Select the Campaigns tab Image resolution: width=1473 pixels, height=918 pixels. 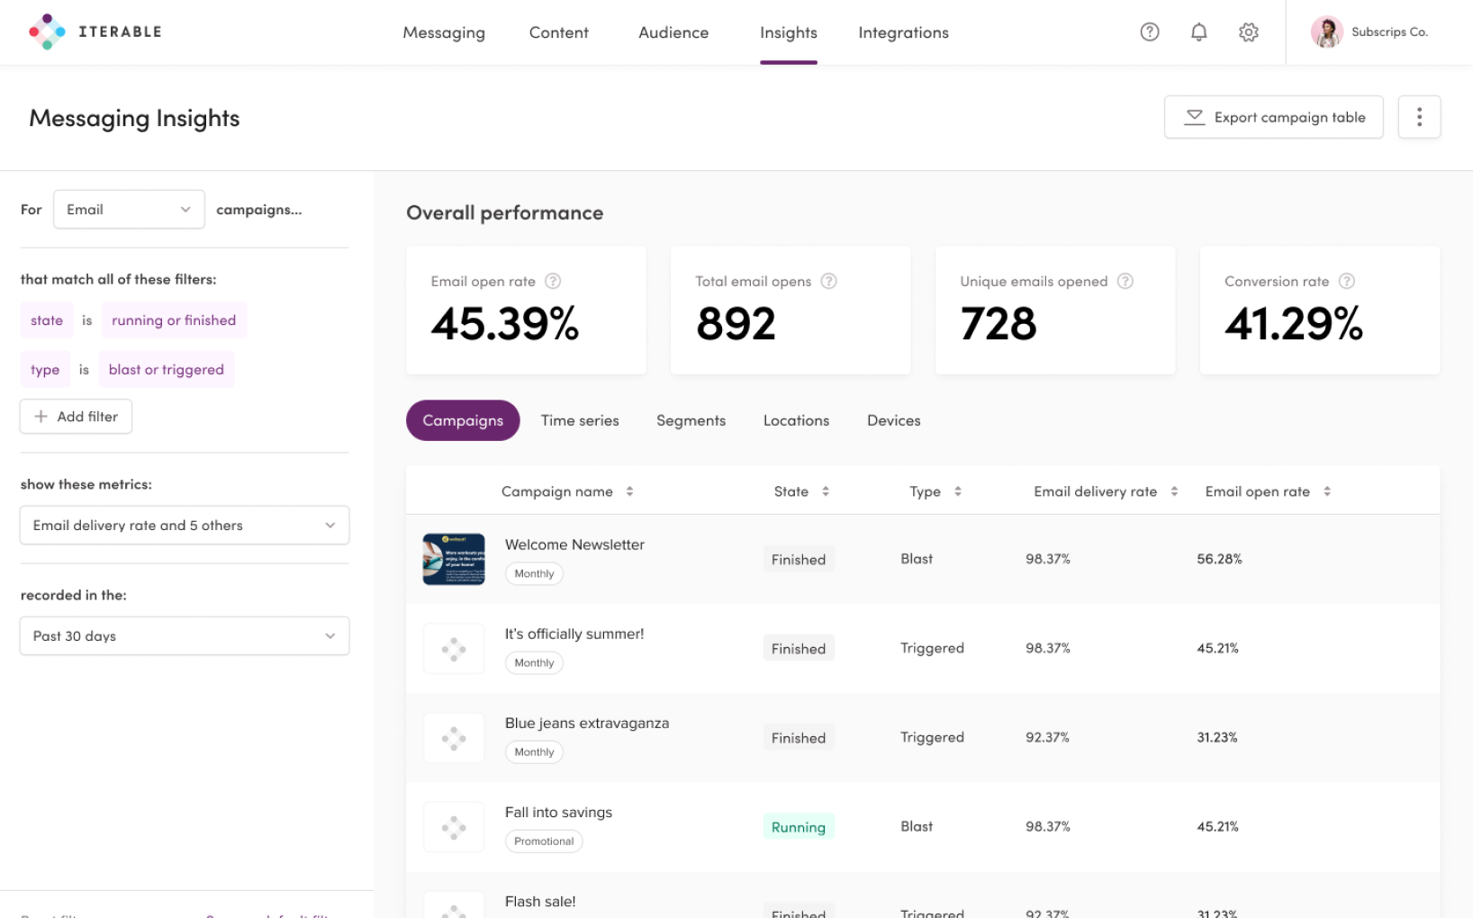463,420
